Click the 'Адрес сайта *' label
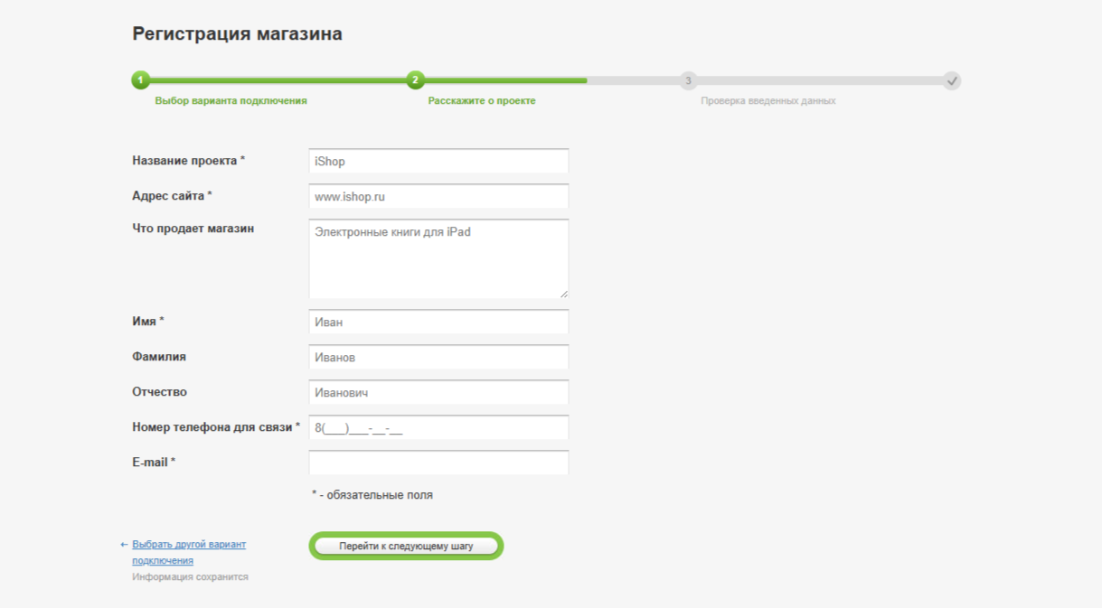The width and height of the screenshot is (1102, 608). click(172, 196)
